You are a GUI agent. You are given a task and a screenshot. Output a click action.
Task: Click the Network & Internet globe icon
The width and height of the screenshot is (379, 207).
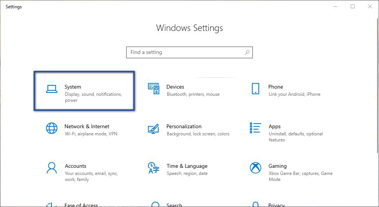(51, 128)
